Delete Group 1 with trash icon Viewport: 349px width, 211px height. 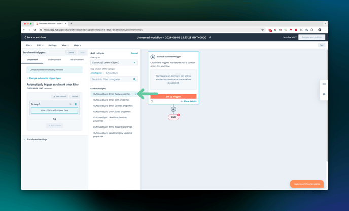[x=76, y=104]
